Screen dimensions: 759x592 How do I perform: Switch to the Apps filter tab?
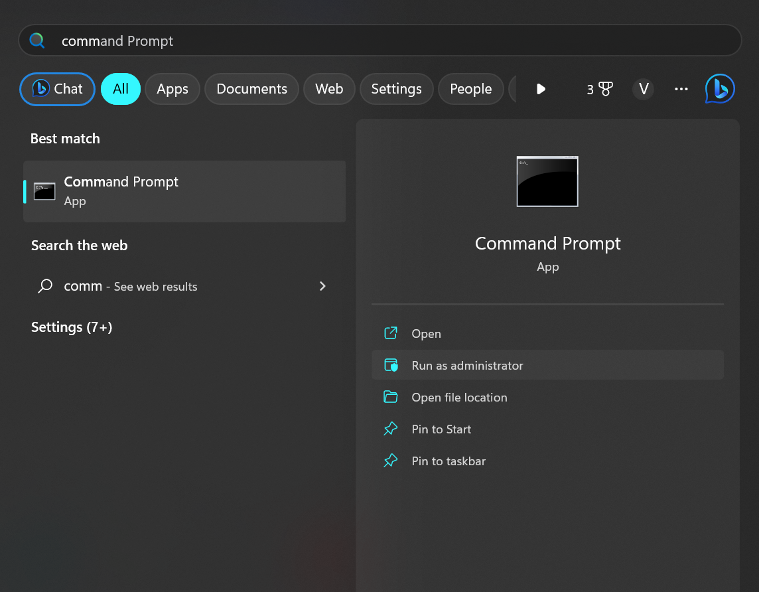[172, 89]
